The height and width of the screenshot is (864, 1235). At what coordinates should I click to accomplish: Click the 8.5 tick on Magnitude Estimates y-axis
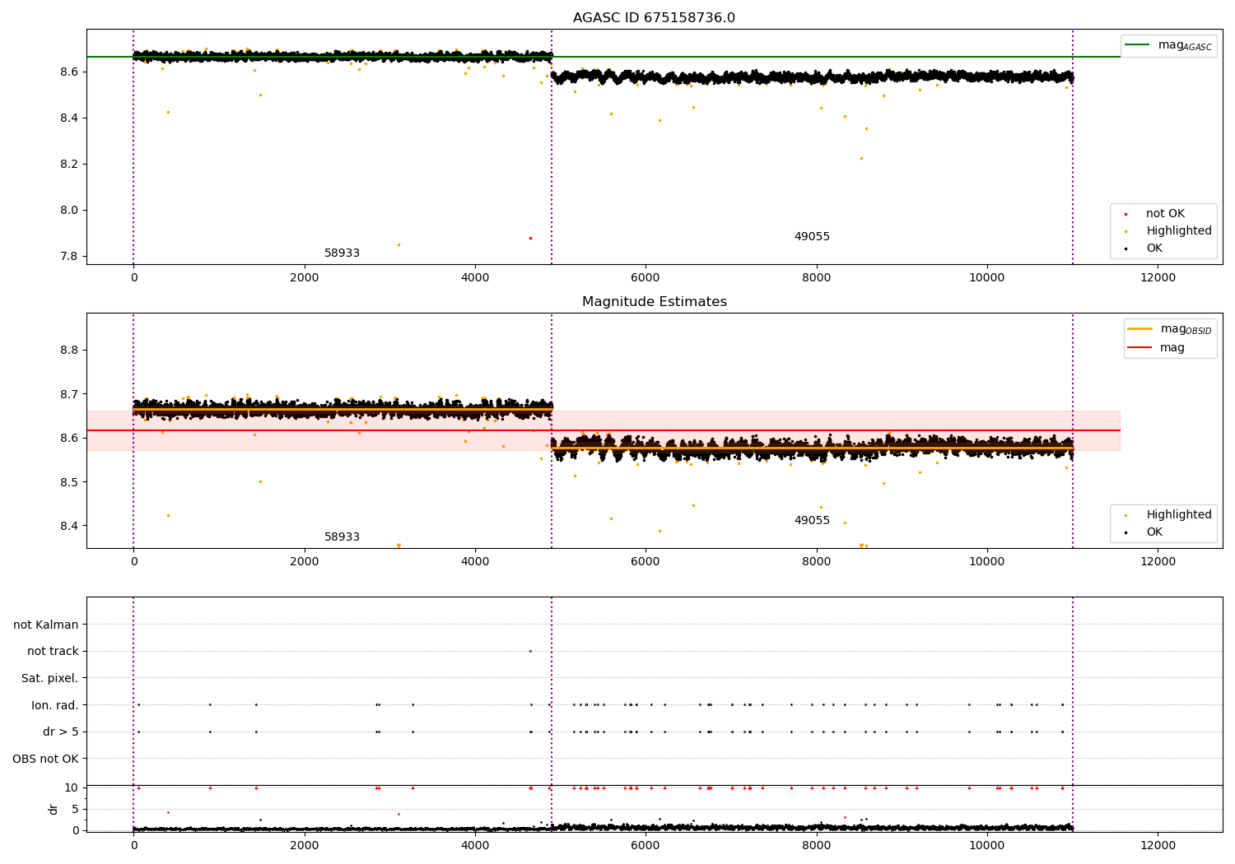click(x=69, y=482)
